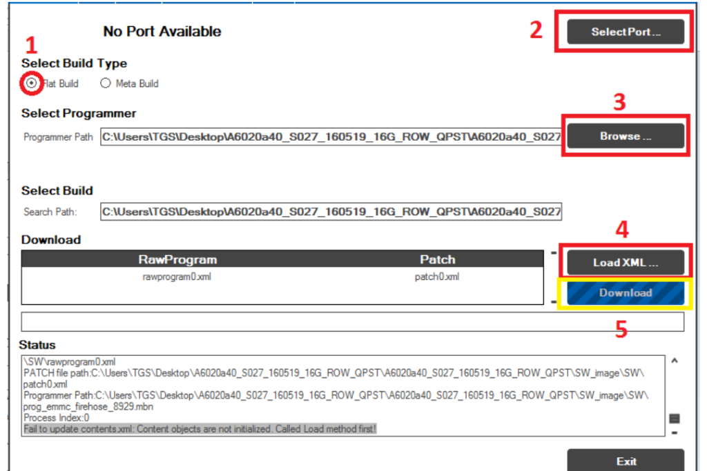
Task: Select patch0.xml cell in the Download table
Action: pyautogui.click(x=437, y=277)
